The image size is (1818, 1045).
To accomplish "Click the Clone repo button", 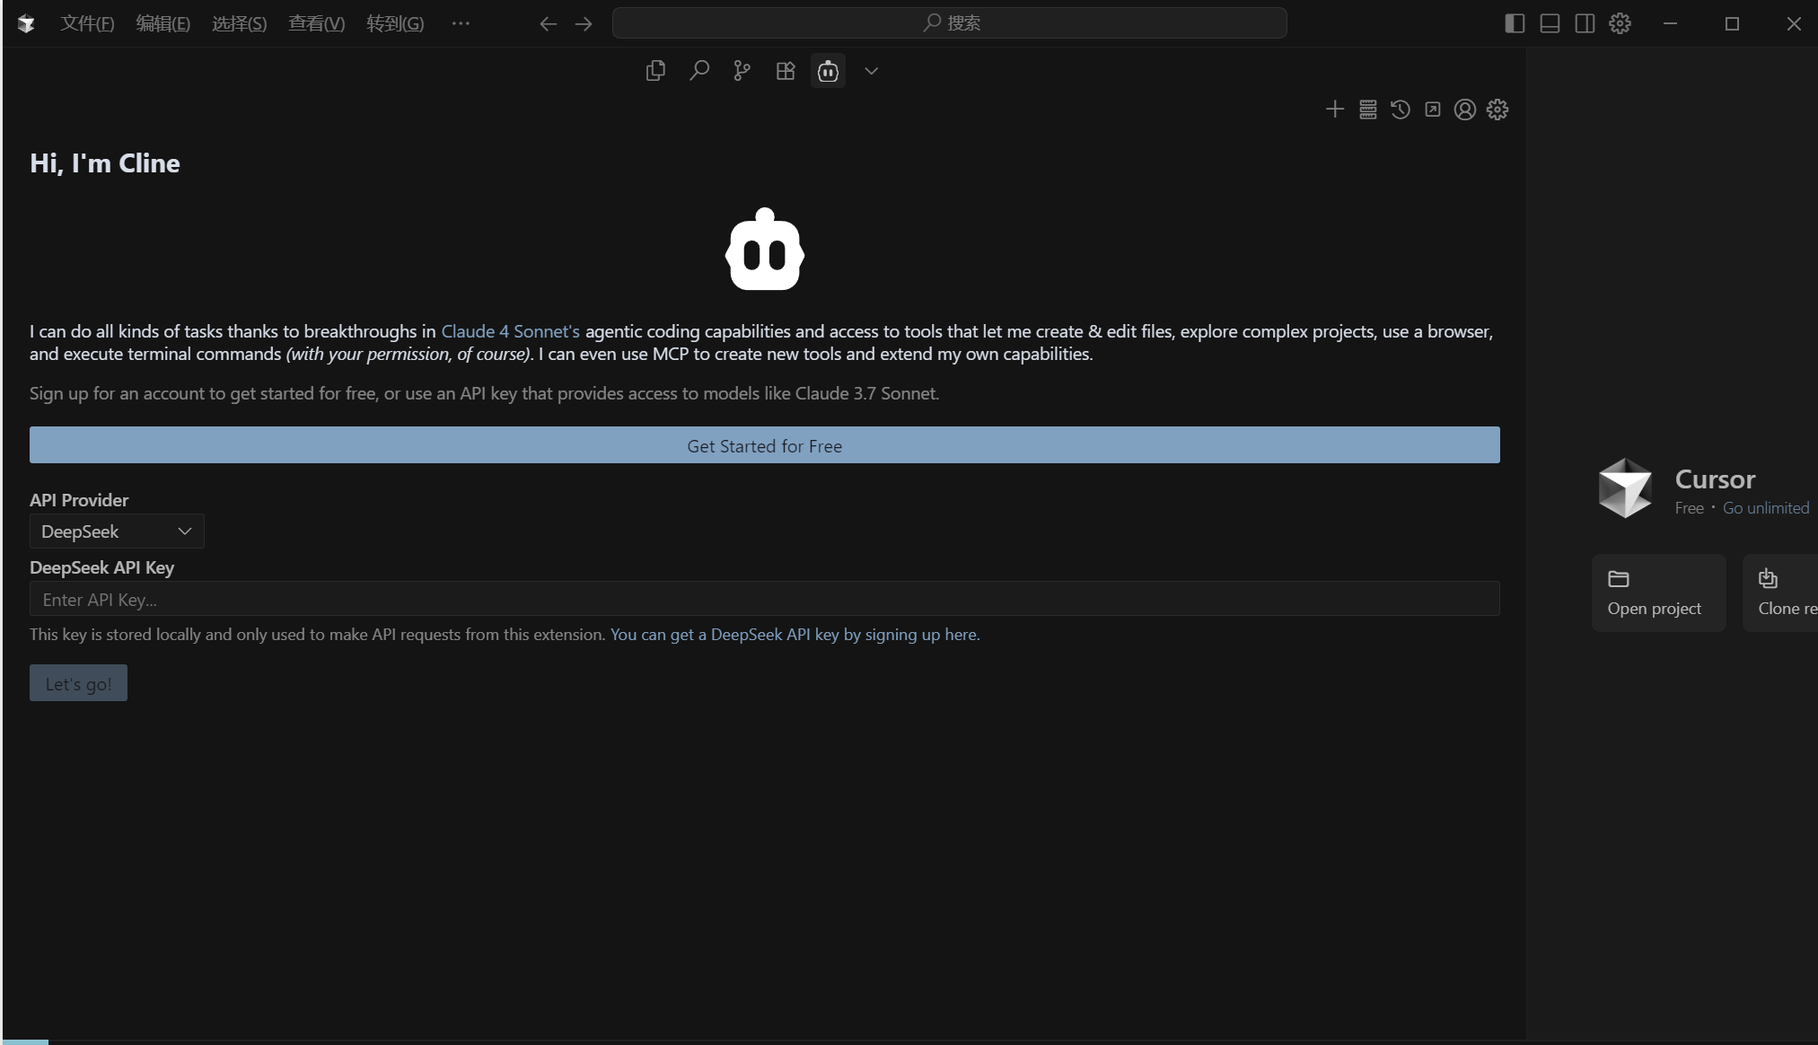I will point(1781,593).
